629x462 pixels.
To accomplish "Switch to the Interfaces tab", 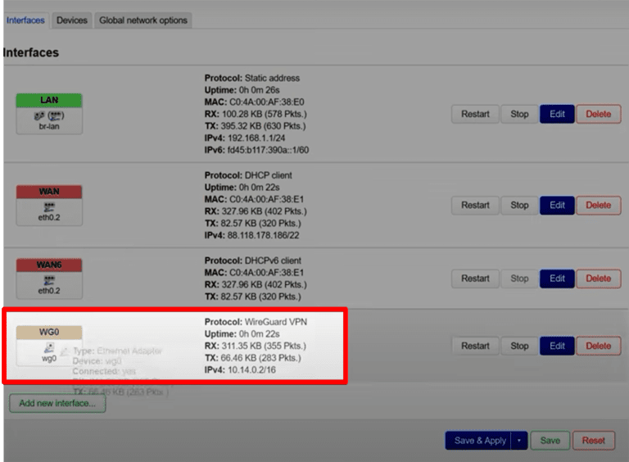I will (x=25, y=20).
